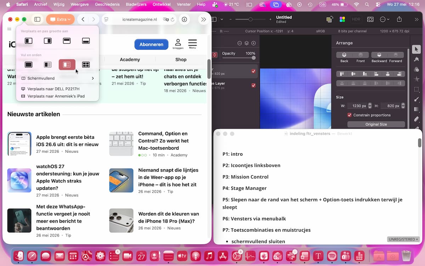
Task: Click the icreatemagazine.nl address field
Action: pyautogui.click(x=140, y=19)
